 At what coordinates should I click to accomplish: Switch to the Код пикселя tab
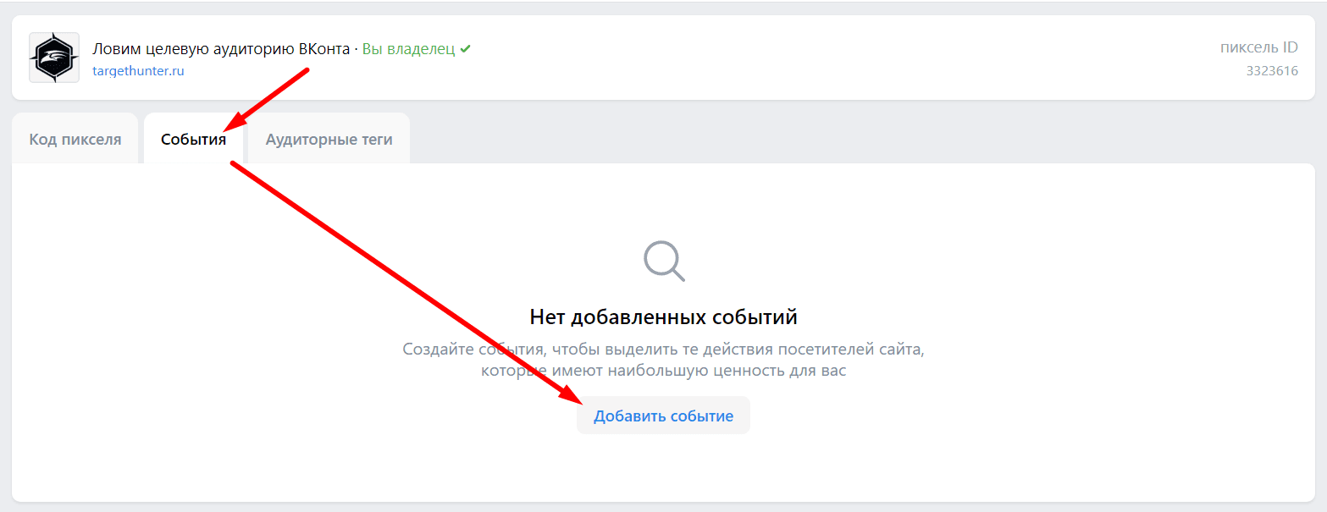(x=75, y=137)
